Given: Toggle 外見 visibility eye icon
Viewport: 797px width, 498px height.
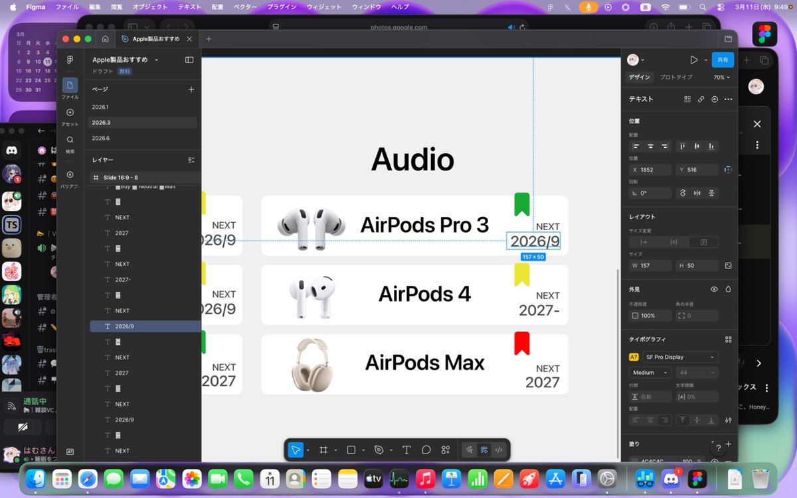Looking at the screenshot, I should (714, 289).
